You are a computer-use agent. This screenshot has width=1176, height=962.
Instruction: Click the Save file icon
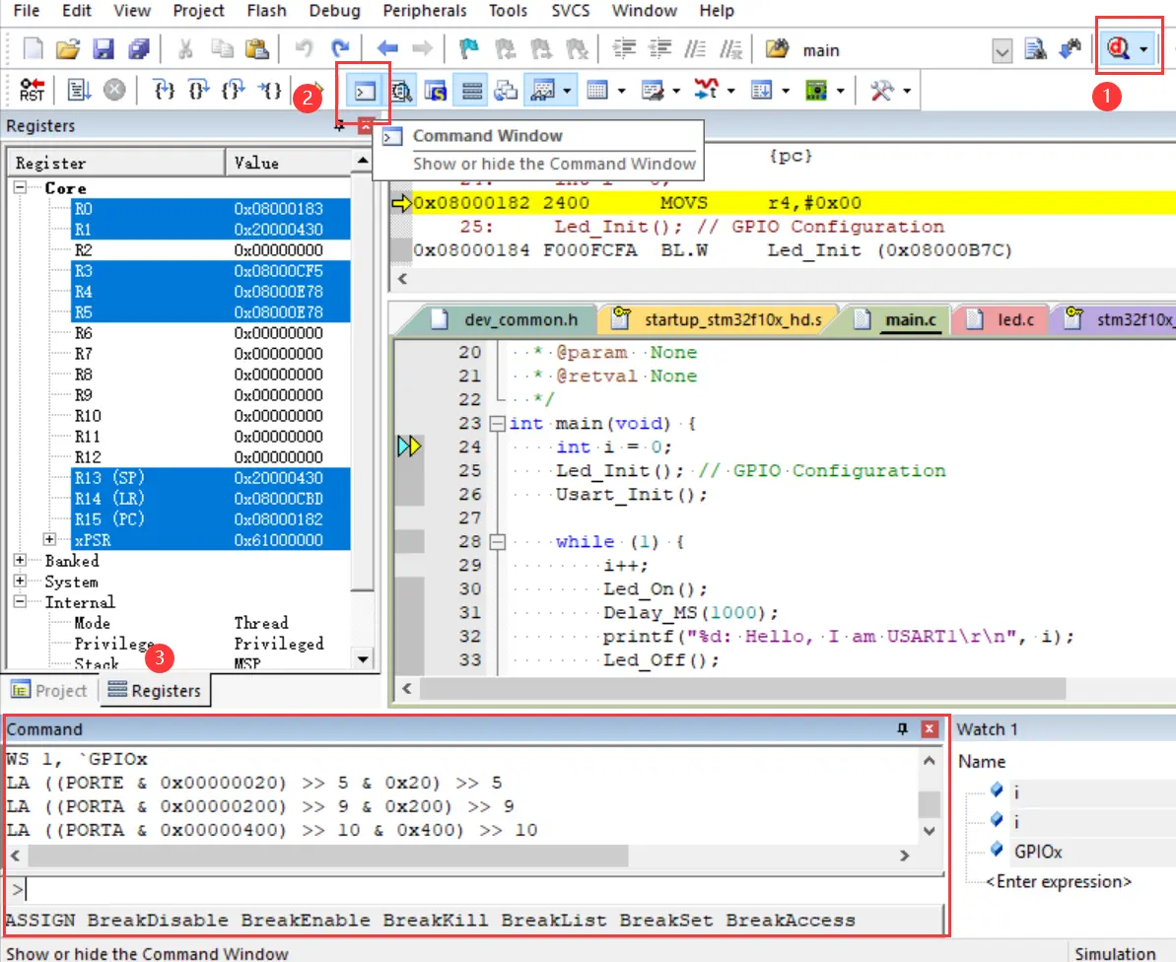[104, 48]
